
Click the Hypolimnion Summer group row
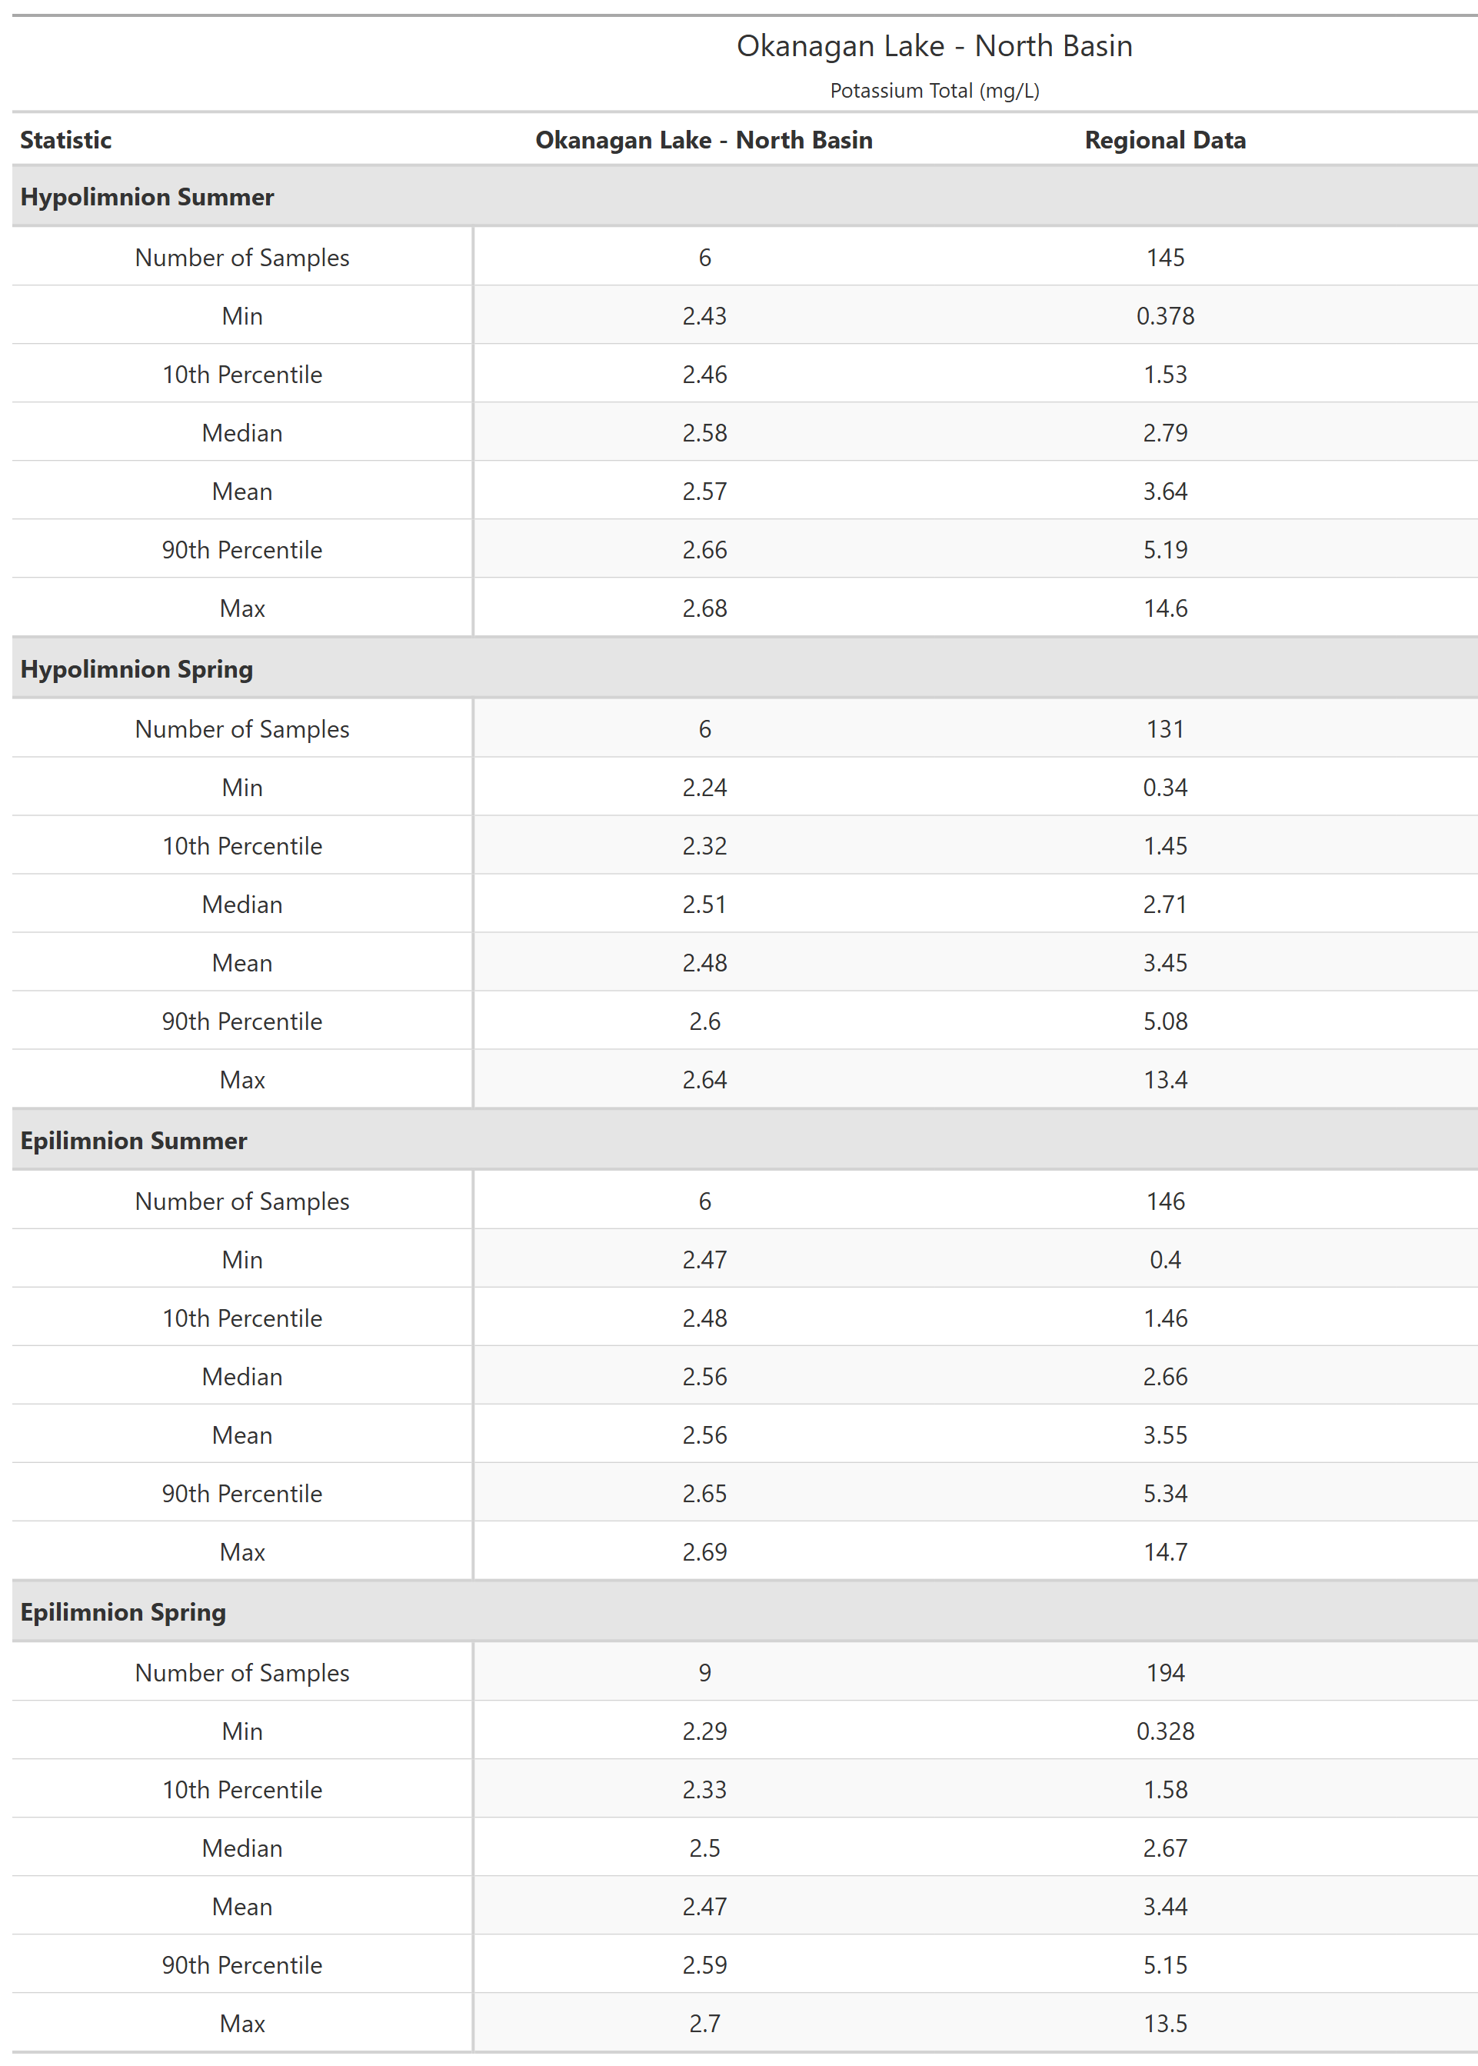tap(147, 197)
